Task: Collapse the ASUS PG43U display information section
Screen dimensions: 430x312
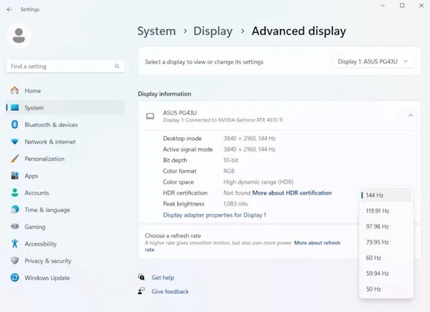Action: pos(411,116)
